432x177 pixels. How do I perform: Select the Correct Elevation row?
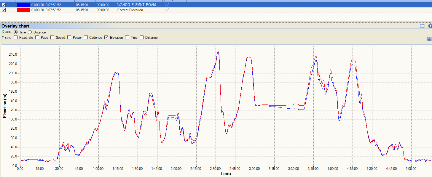click(x=130, y=10)
